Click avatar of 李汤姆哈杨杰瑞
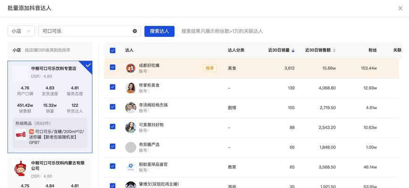This screenshot has width=409, height=188. coord(131,108)
